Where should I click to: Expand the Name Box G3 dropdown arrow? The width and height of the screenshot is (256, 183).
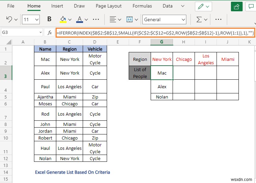click(x=40, y=32)
